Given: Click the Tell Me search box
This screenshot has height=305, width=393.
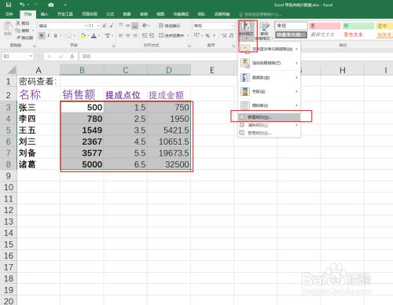Looking at the screenshot, I should (x=260, y=14).
